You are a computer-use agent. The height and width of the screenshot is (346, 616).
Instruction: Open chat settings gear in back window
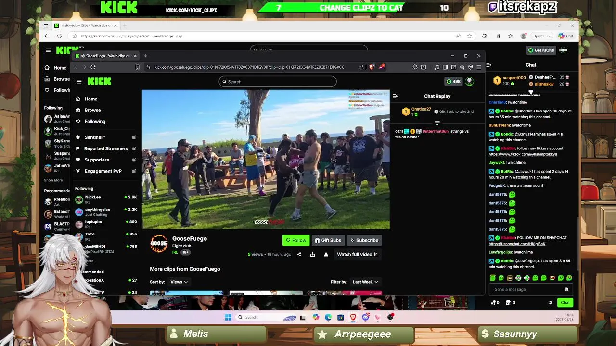[551, 303]
